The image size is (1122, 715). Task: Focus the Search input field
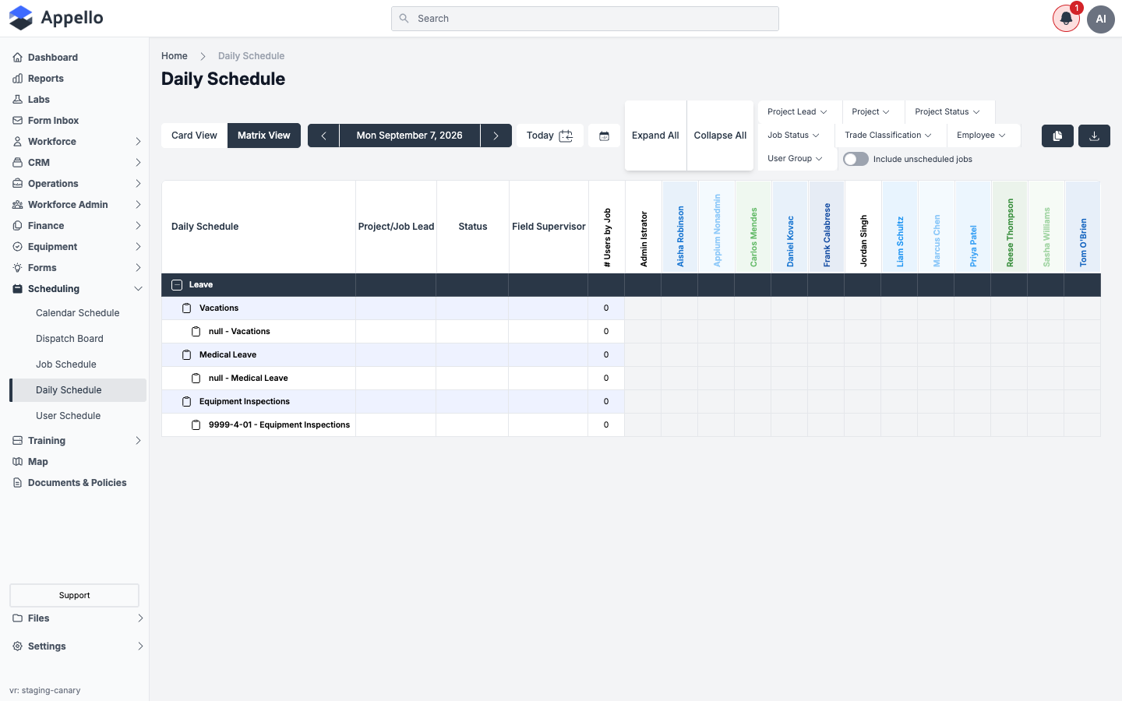[585, 19]
